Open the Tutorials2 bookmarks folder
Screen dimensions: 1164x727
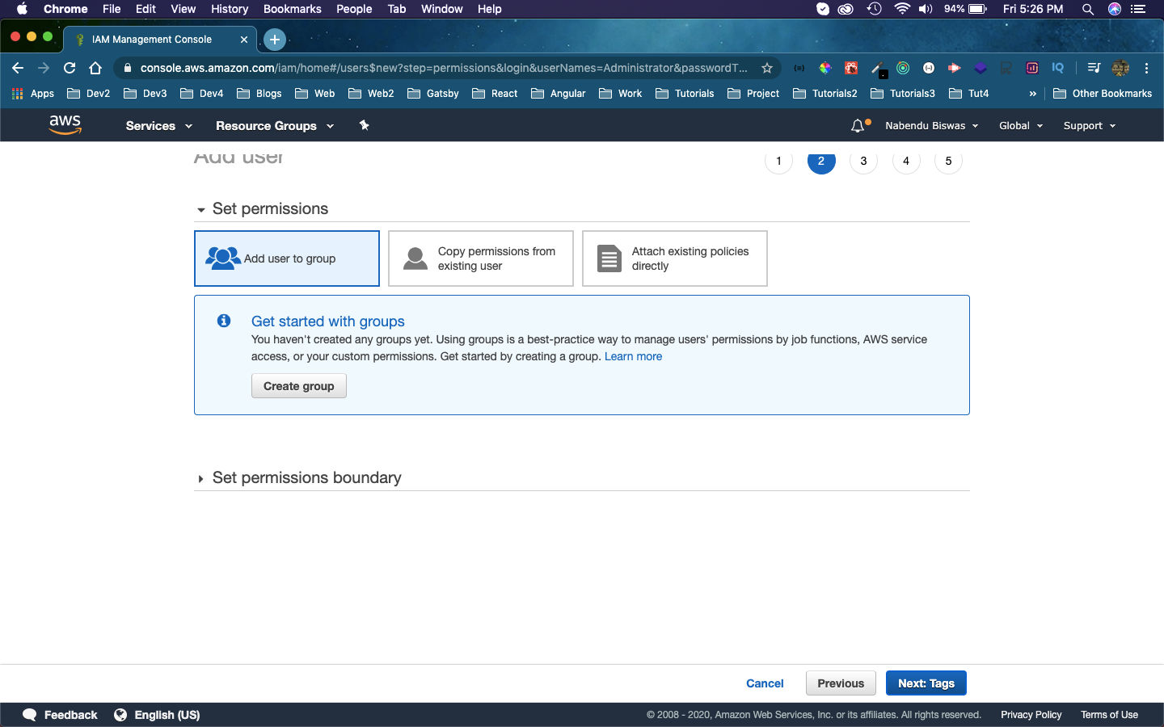pos(825,94)
